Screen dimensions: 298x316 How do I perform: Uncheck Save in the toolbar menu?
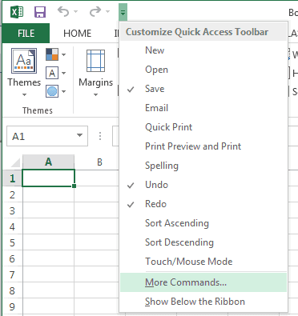click(x=203, y=89)
